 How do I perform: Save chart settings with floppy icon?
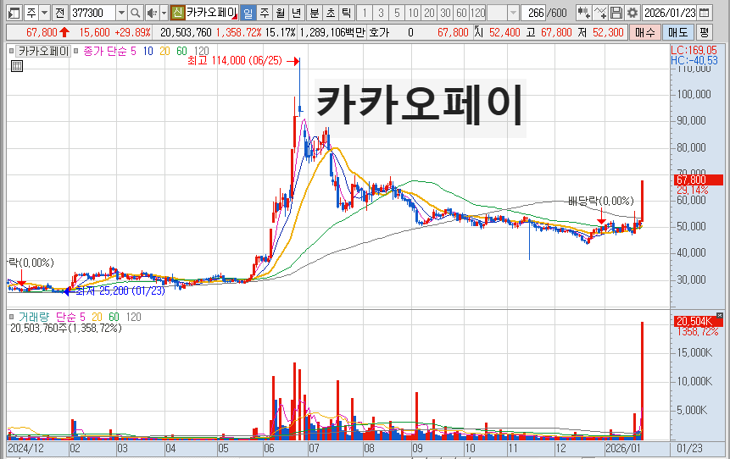pos(616,13)
